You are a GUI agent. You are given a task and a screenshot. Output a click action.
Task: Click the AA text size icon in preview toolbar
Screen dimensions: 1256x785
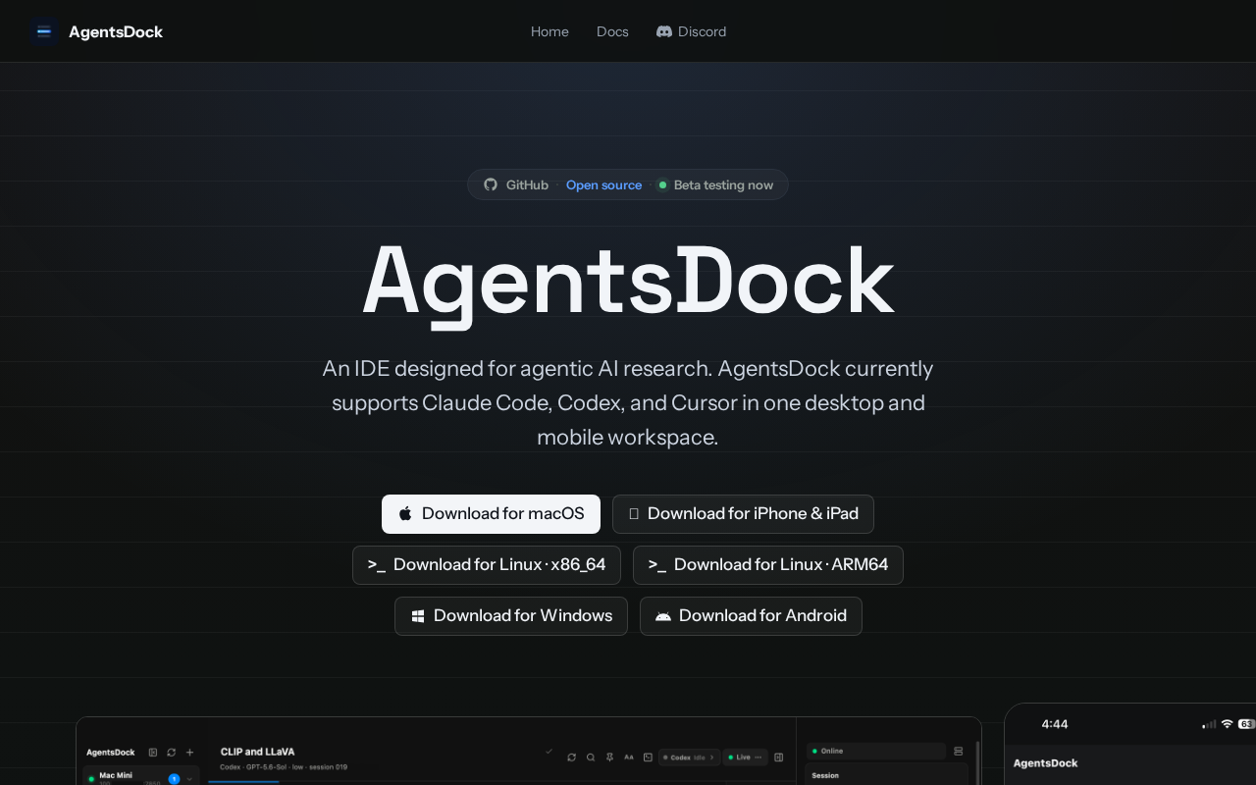coord(629,758)
